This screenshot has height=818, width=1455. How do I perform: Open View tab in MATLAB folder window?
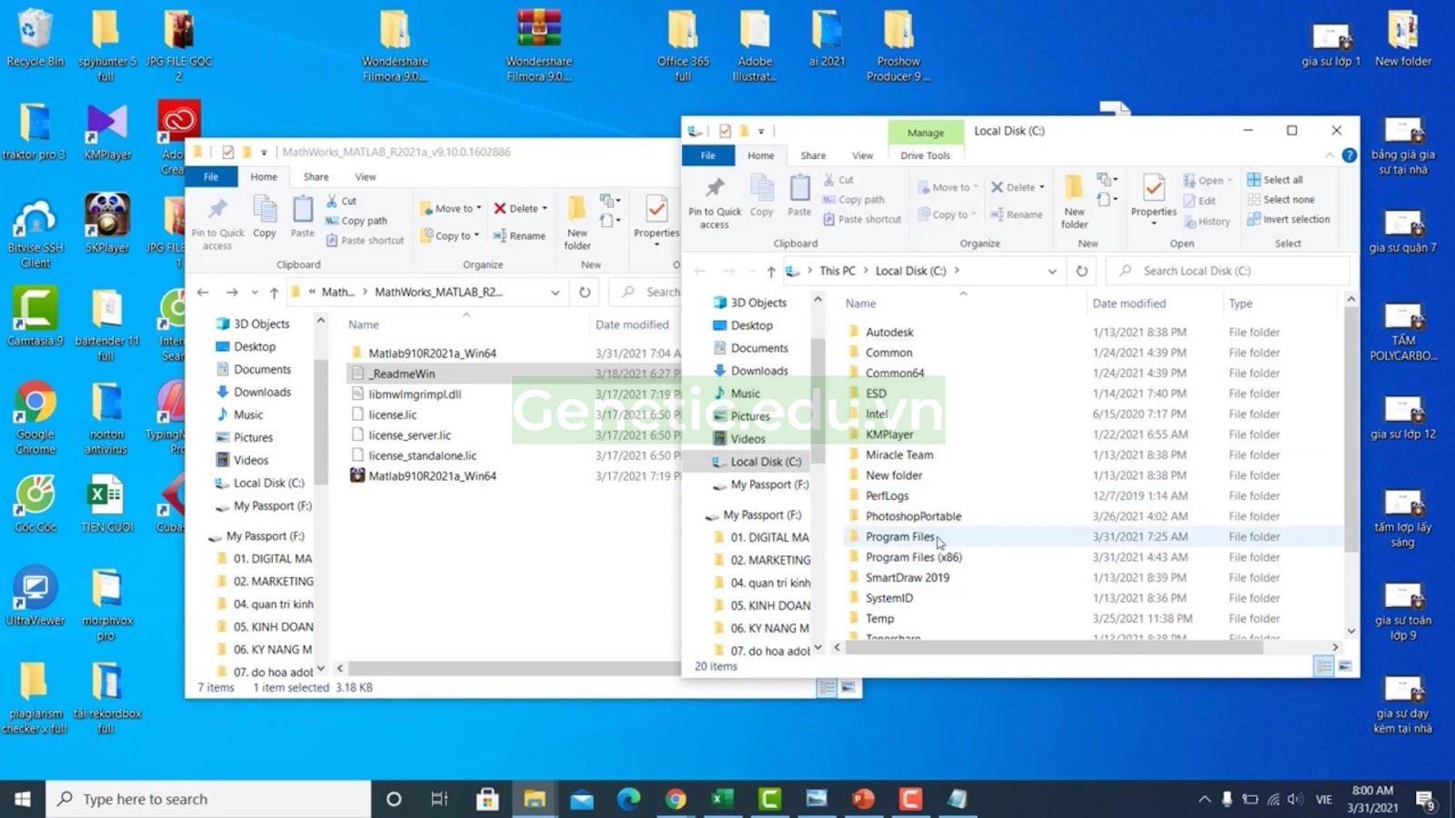pos(365,176)
